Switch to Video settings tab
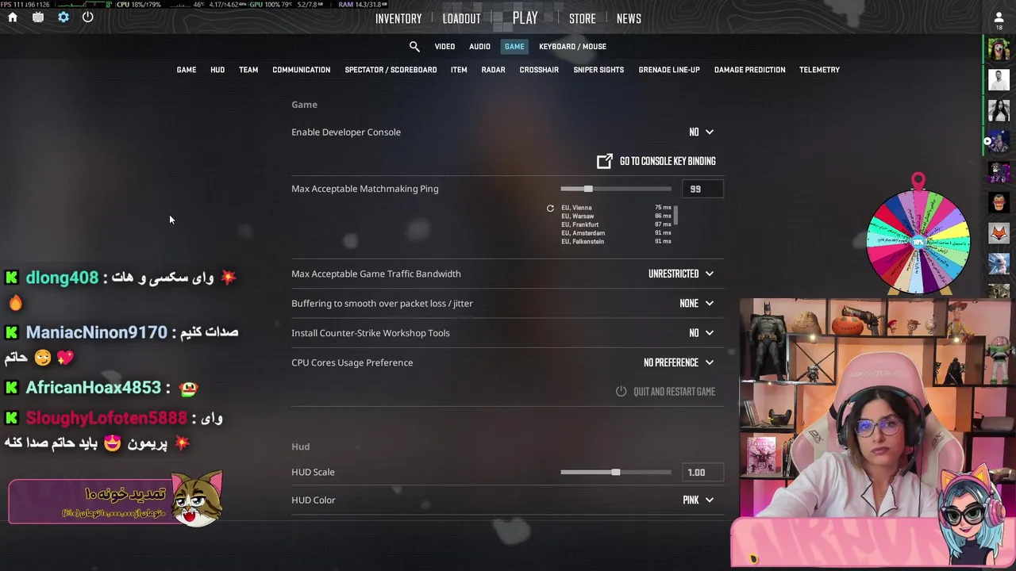 coord(444,47)
